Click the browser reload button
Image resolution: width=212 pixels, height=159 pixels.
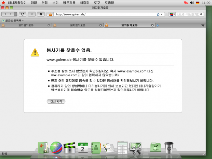(x=23, y=14)
